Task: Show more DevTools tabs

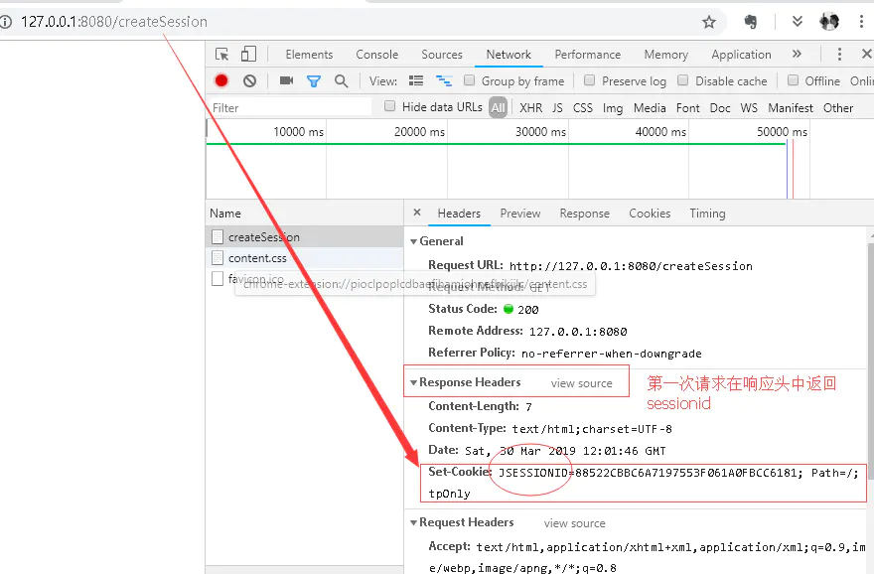Action: point(797,54)
